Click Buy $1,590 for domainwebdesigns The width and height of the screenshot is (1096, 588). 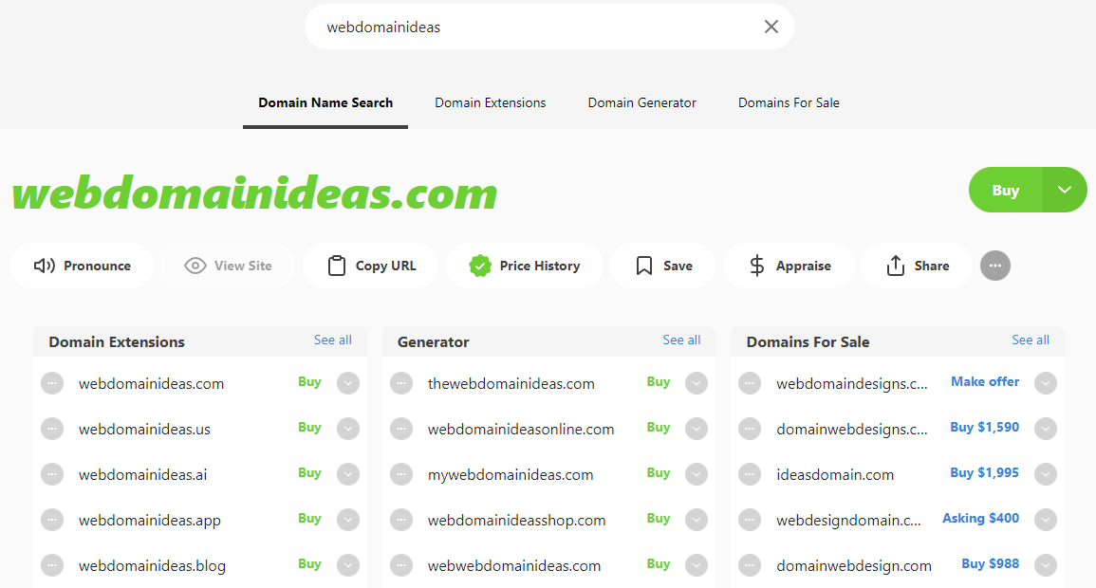coord(984,428)
